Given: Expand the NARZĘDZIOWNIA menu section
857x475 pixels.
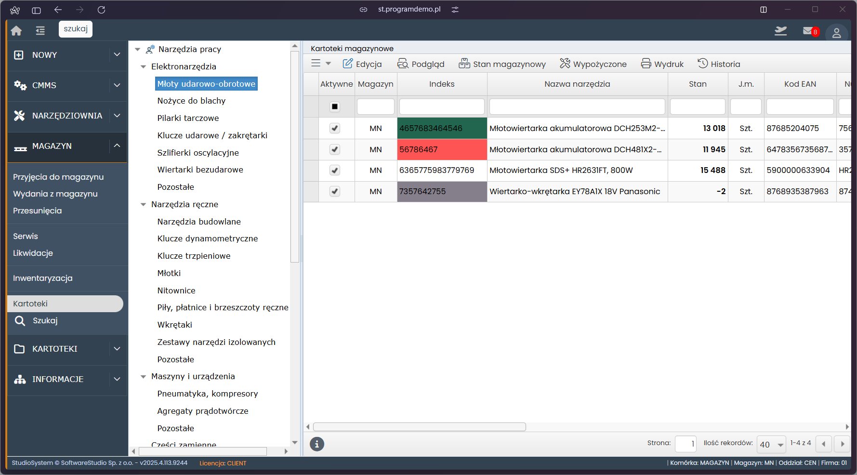Looking at the screenshot, I should point(117,116).
